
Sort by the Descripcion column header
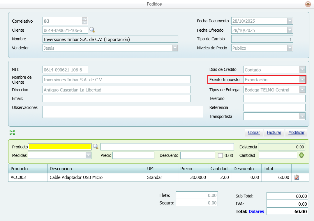click(x=96, y=169)
